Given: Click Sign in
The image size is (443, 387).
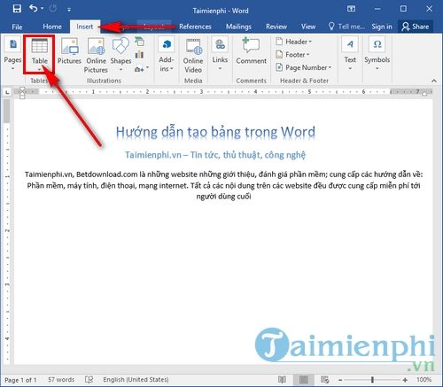Looking at the screenshot, I should click(x=382, y=27).
